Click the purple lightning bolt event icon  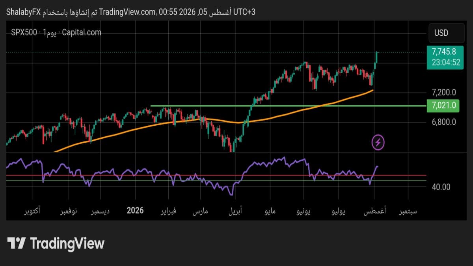click(378, 142)
